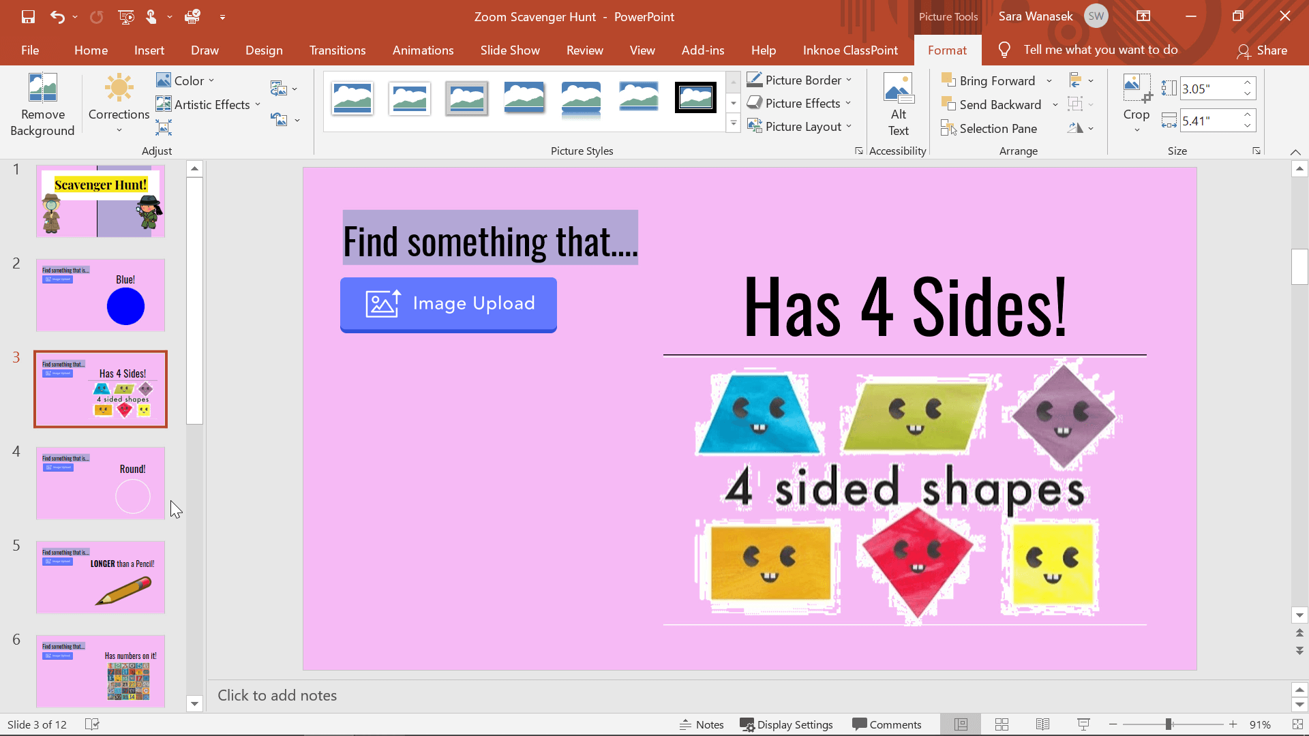Toggle the Notes pane
Screen dimensions: 1309x736
pyautogui.click(x=702, y=724)
